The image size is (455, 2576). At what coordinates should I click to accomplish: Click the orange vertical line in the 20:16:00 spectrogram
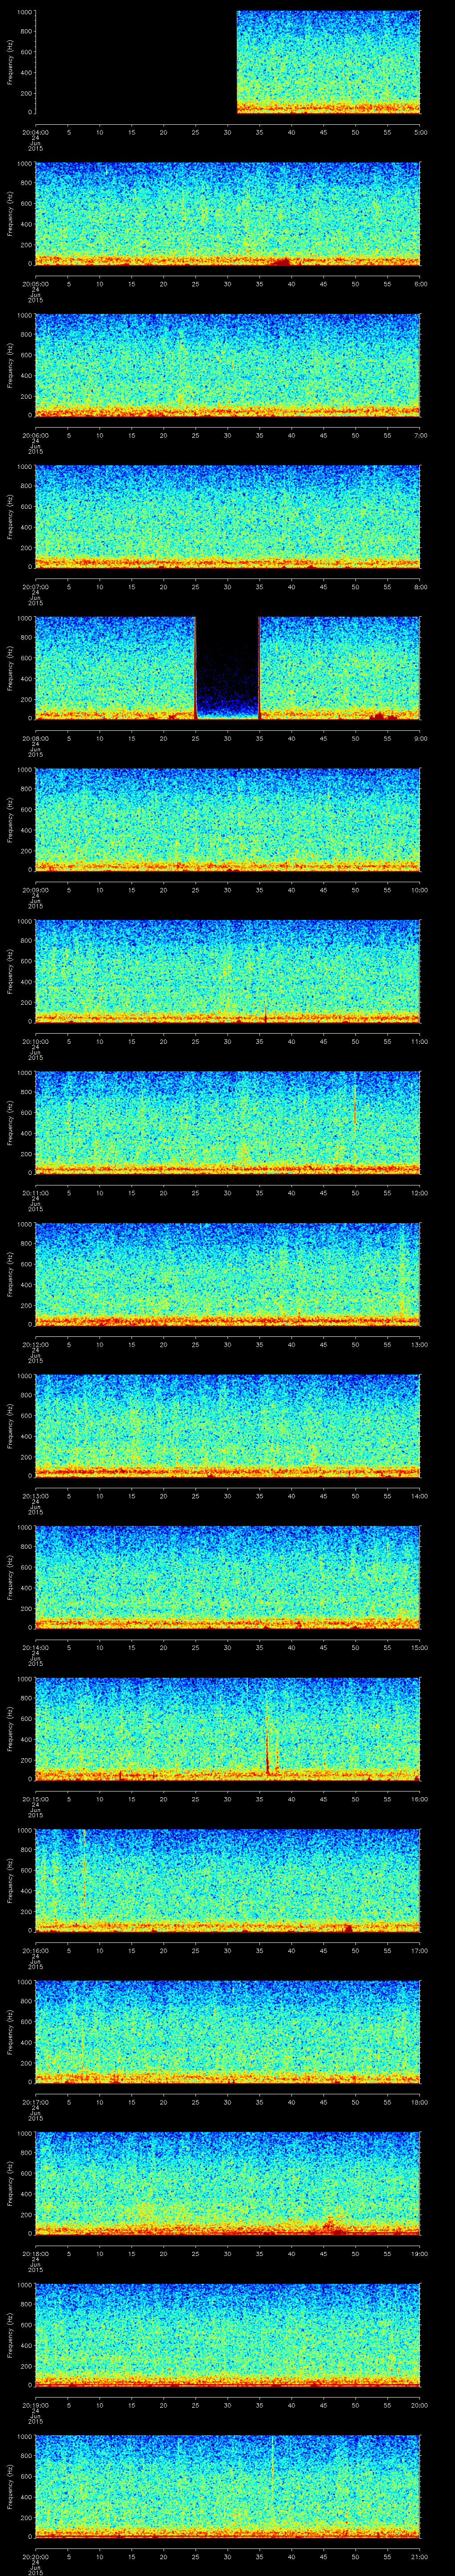pos(84,1868)
